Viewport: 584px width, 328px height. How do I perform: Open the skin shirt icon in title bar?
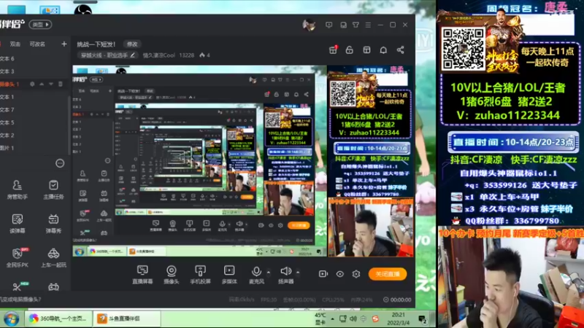tap(356, 25)
